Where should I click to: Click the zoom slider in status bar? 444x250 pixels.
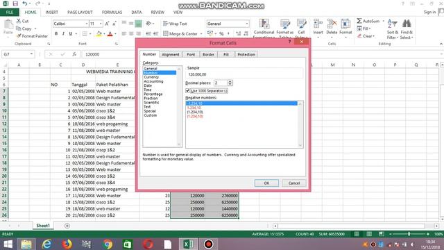tap(409, 234)
